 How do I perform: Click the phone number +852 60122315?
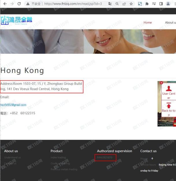[x=23, y=113]
